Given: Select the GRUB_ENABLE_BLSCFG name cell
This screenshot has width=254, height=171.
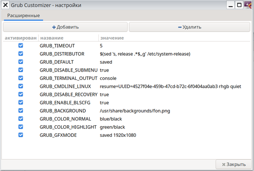Looking at the screenshot, I should tap(65, 103).
